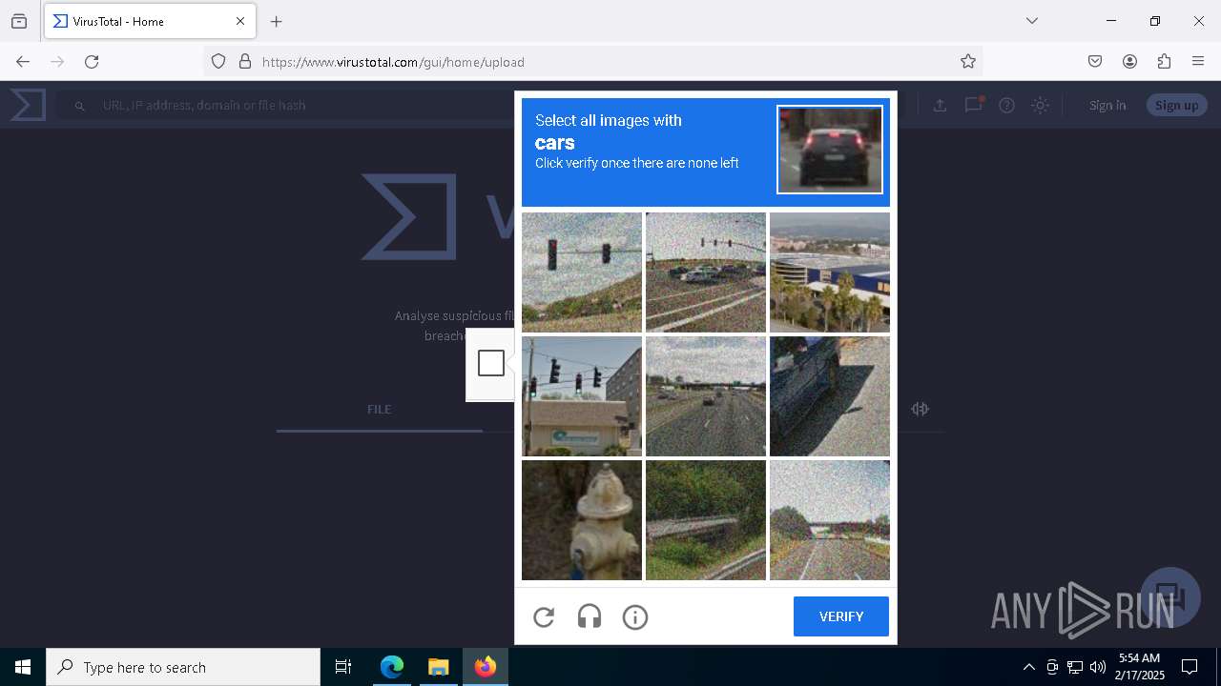The width and height of the screenshot is (1221, 686).
Task: Tick the reCAPTCHA checkbox
Action: 491,363
